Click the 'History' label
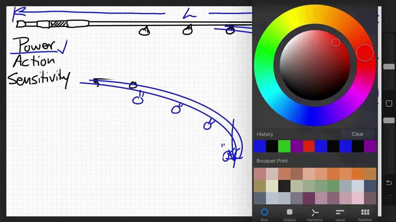 tap(265, 134)
